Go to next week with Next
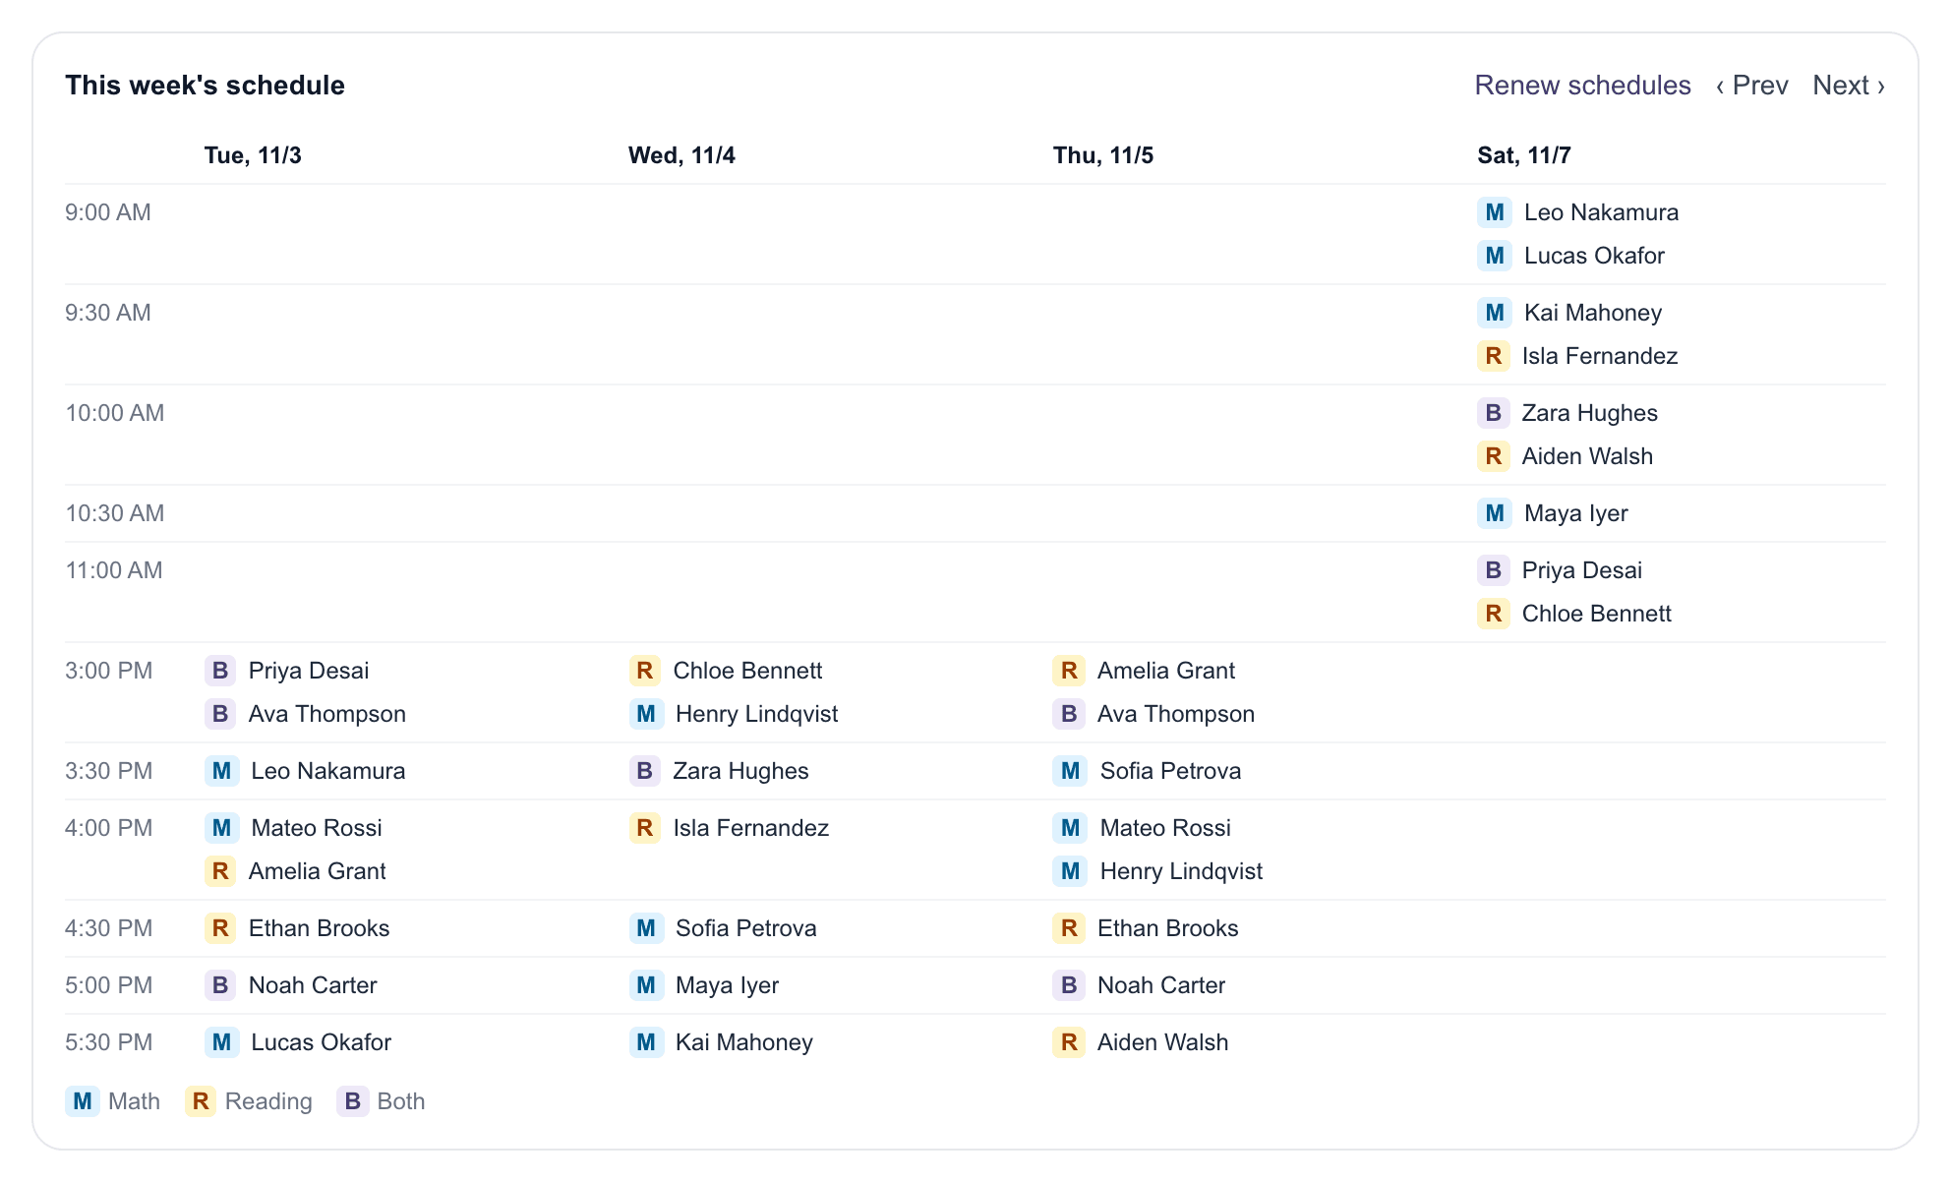Viewport: 1951px width, 1182px height. 1849,86
